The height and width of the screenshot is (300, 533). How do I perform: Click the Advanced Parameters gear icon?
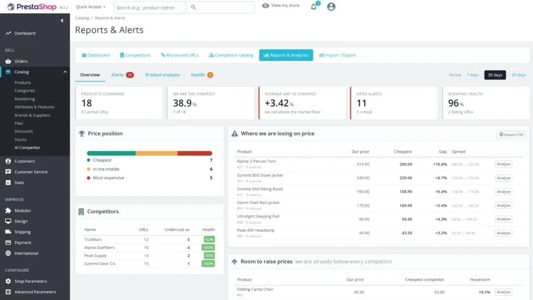point(8,292)
